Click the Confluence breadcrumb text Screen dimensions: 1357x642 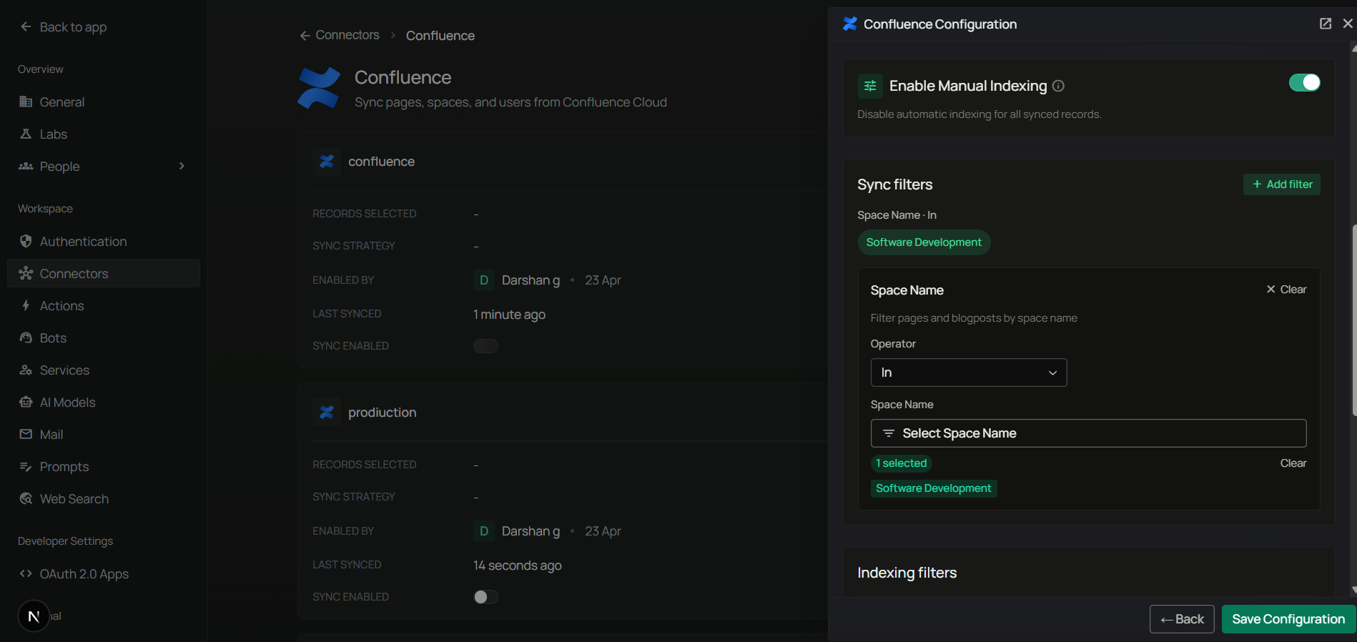point(440,36)
